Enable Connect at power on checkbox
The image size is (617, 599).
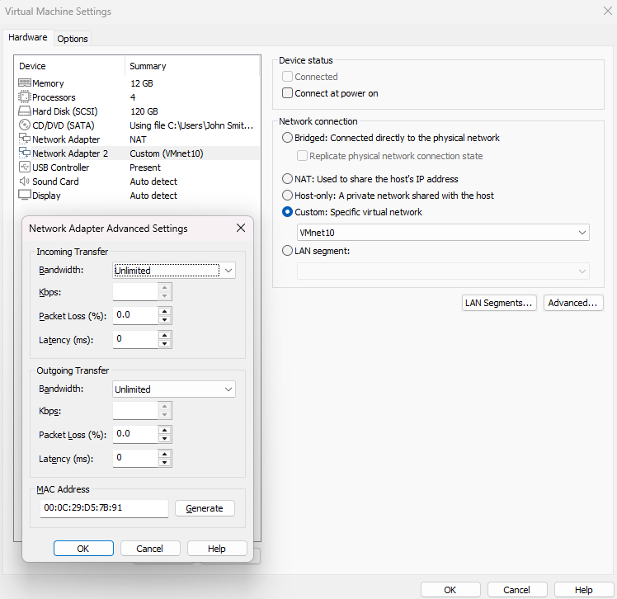(x=287, y=93)
